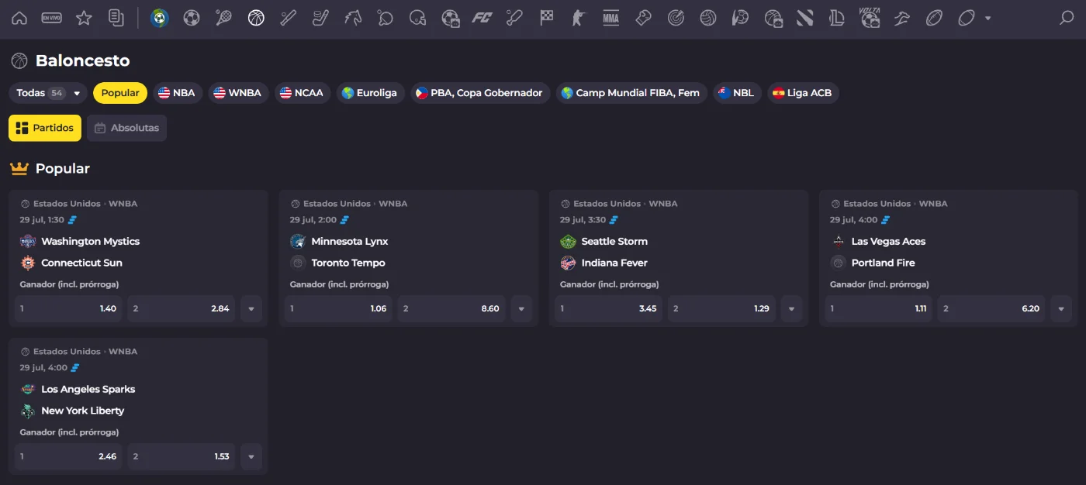Select the tennis racket sport icon
The height and width of the screenshot is (485, 1086).
click(223, 18)
